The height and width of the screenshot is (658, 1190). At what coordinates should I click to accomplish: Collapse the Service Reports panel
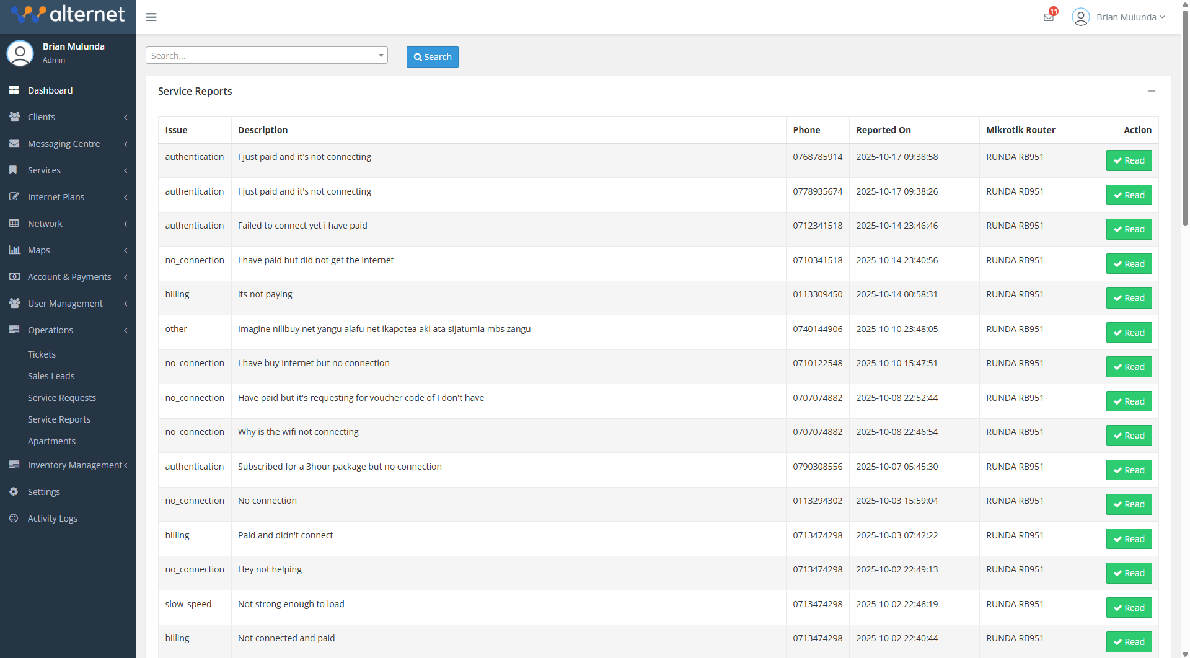1152,92
